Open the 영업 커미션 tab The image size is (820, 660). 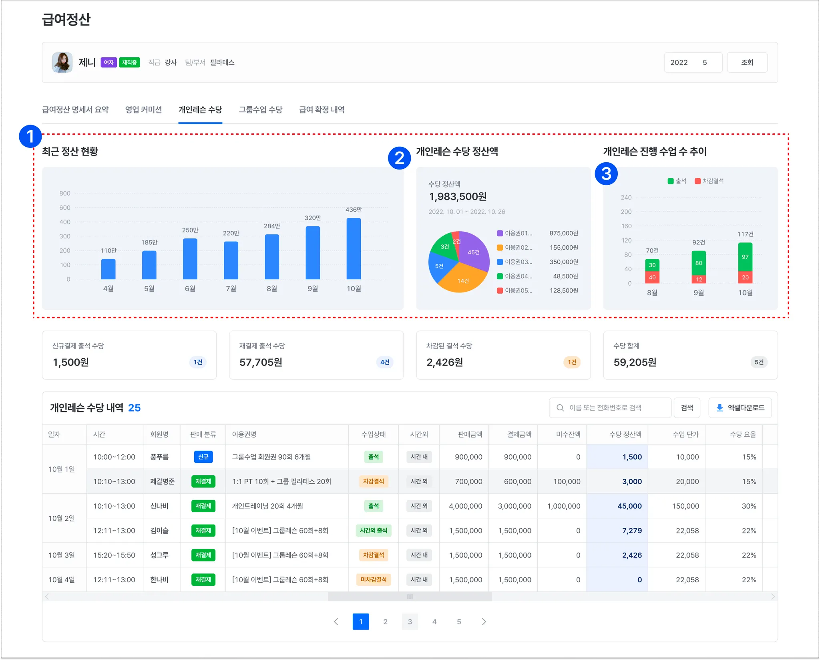coord(143,110)
